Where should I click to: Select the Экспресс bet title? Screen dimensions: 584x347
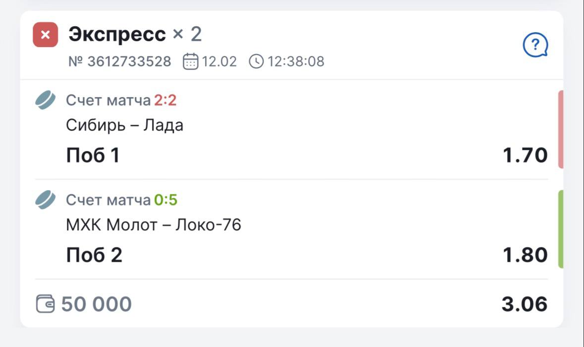point(117,35)
